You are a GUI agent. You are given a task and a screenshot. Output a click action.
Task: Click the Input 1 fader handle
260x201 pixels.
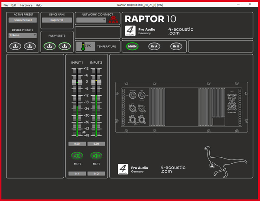[77, 82]
